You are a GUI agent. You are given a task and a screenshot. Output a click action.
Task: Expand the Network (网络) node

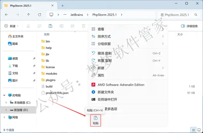coord(4,117)
